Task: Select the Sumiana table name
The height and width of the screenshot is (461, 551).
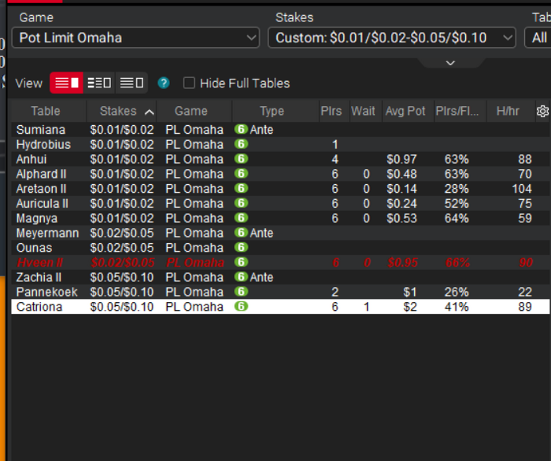Action: click(41, 130)
